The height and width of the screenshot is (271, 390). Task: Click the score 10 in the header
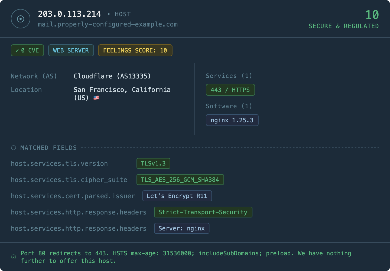tap(372, 15)
